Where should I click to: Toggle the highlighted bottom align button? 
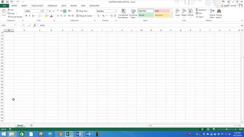[x=64, y=11]
